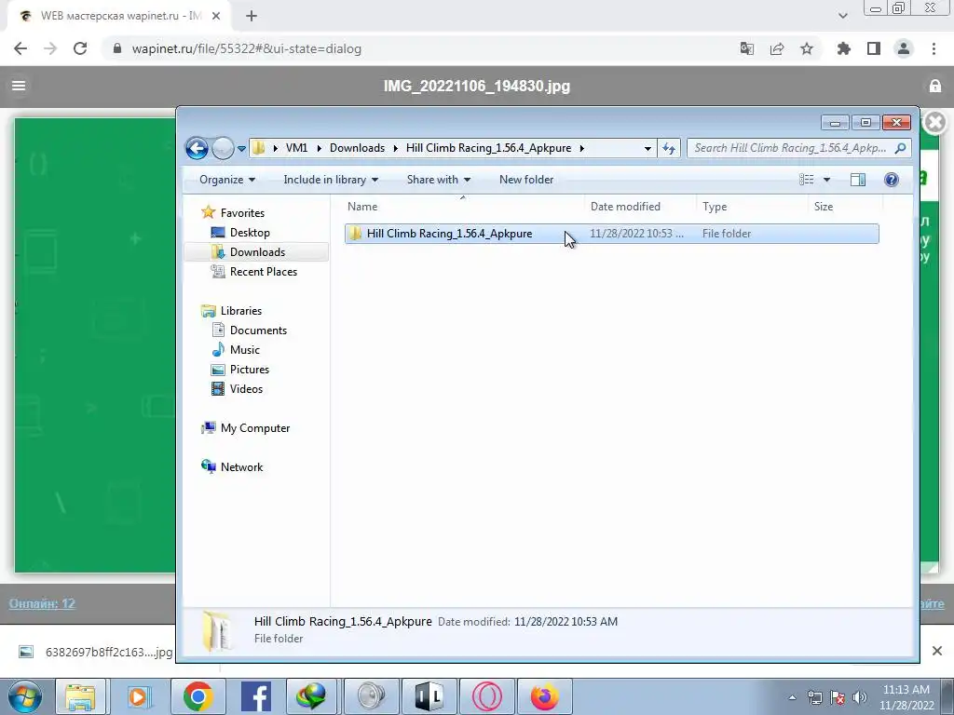Click the Explorer forward navigation arrow
The width and height of the screenshot is (954, 715).
pos(223,148)
